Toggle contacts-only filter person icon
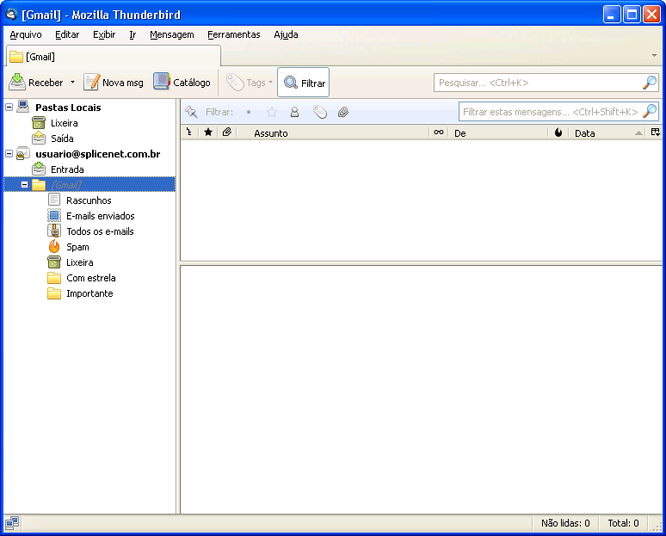This screenshot has height=536, width=666. [294, 112]
